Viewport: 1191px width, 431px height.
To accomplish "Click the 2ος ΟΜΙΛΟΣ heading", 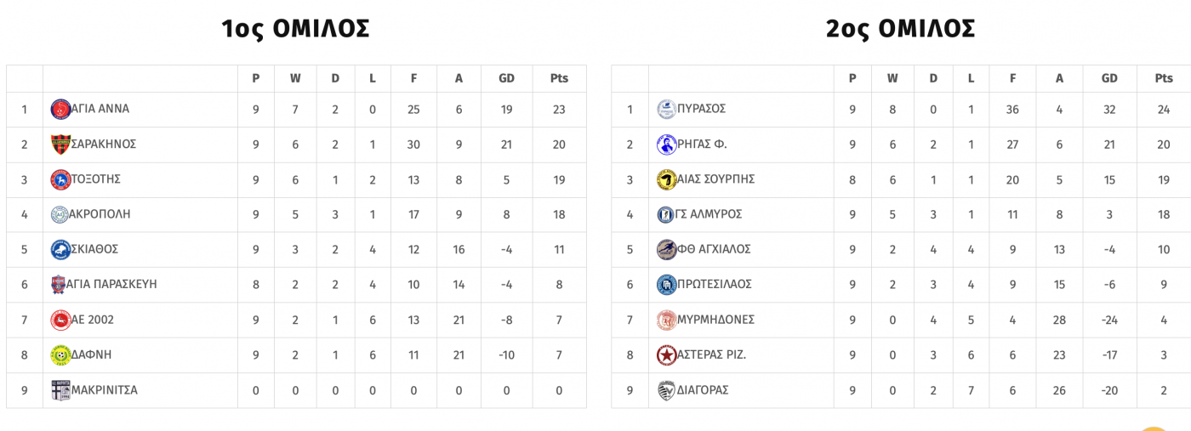I will [x=900, y=29].
